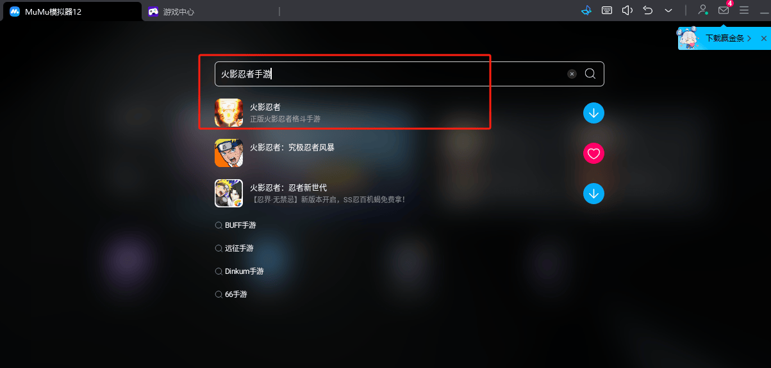
Task: Open the hamburger menu
Action: point(744,11)
